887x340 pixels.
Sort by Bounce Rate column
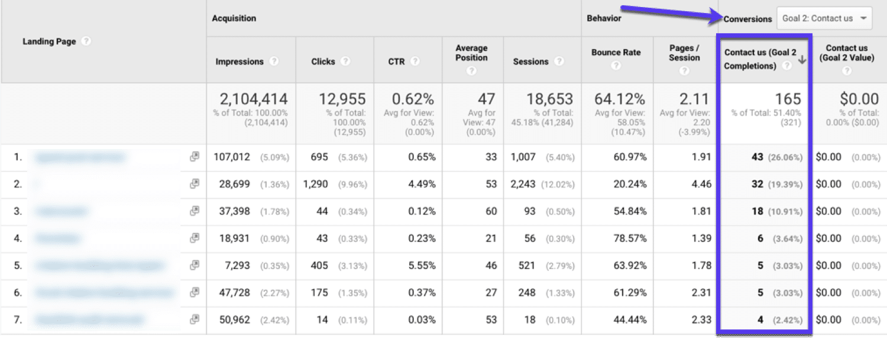(x=616, y=53)
